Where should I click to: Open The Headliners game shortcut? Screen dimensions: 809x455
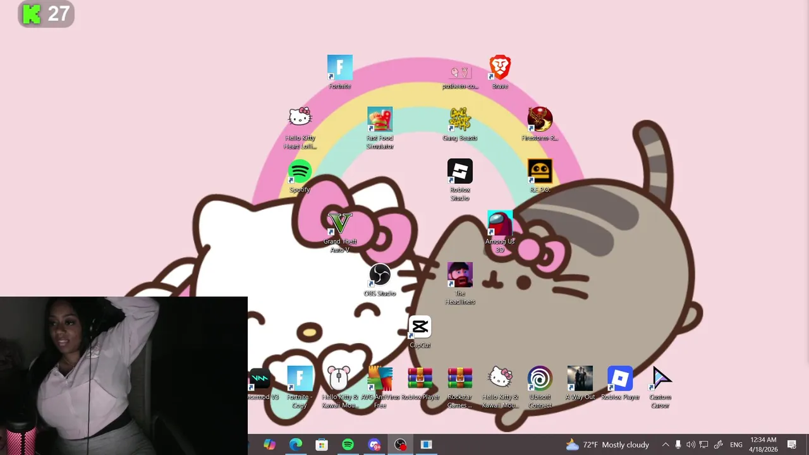tap(459, 284)
